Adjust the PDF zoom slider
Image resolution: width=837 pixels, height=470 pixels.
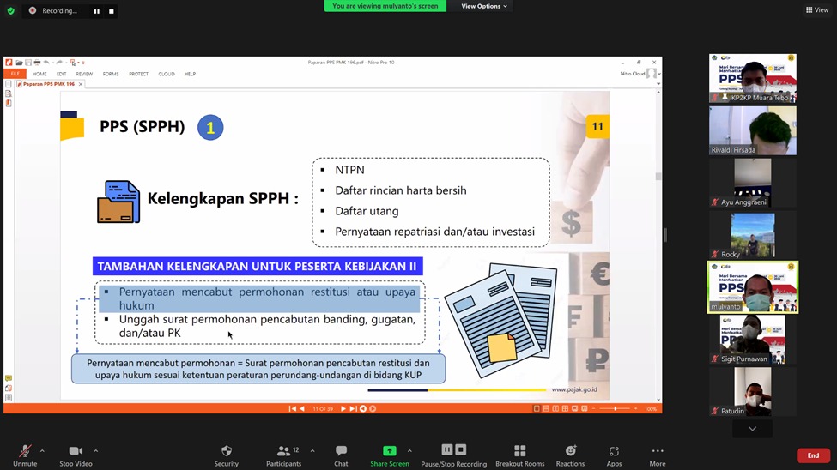(616, 409)
